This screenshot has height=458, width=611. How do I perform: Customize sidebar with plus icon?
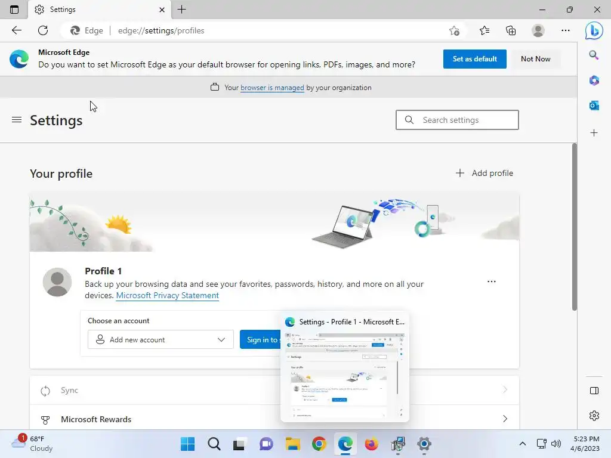pos(594,133)
